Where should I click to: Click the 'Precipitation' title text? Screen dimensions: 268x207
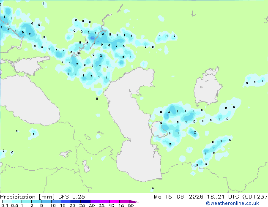point(18,197)
